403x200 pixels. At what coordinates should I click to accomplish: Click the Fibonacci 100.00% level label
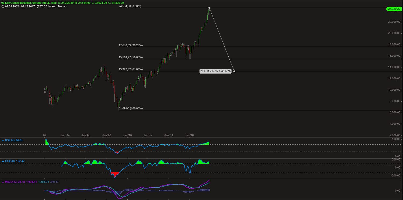click(131, 108)
